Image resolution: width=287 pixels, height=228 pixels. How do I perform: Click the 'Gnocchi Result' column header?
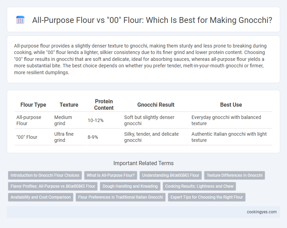pos(156,105)
